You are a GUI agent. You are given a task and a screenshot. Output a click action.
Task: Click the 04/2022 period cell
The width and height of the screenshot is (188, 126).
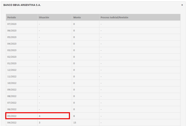pos(12,122)
